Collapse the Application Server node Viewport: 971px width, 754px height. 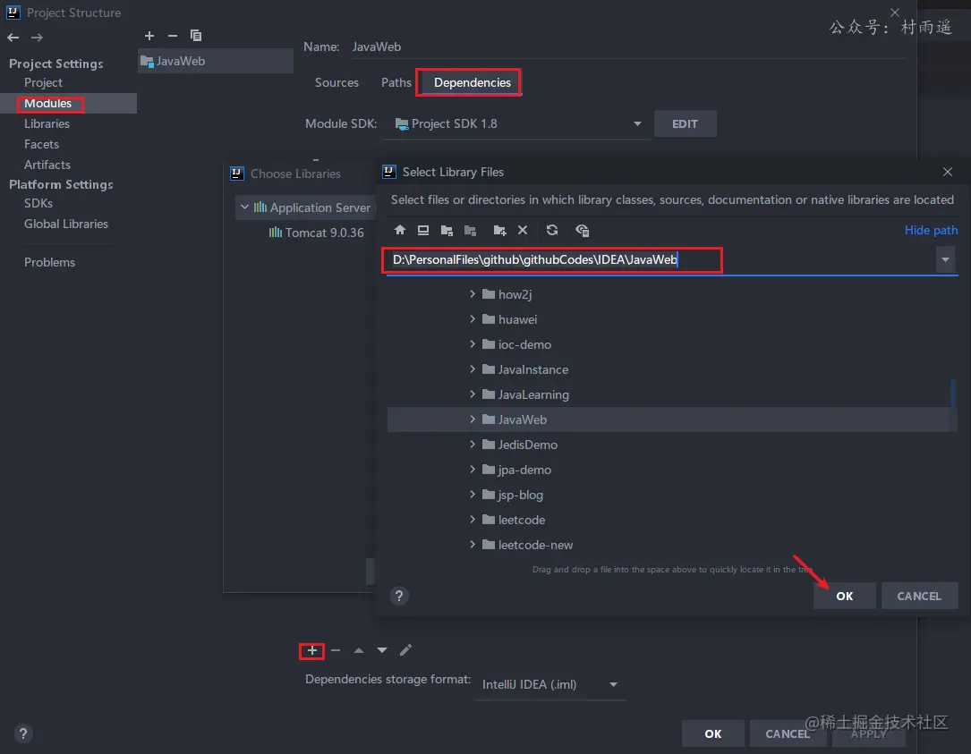244,208
